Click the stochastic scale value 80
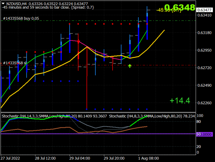Viewport: 215px width, 162px height. coord(198,122)
